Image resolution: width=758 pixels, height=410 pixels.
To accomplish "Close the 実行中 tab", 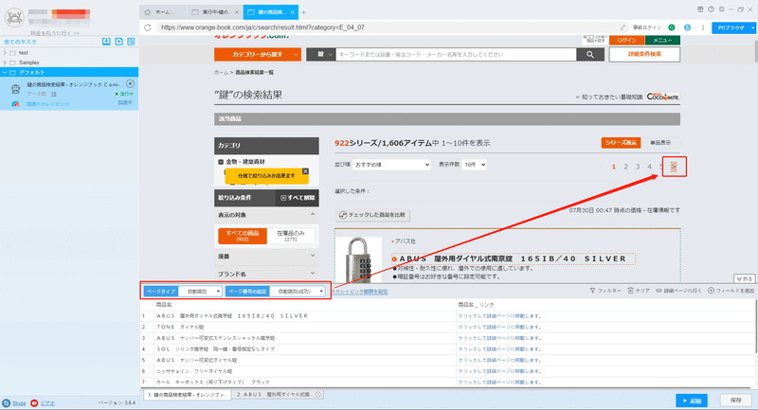I will (236, 12).
